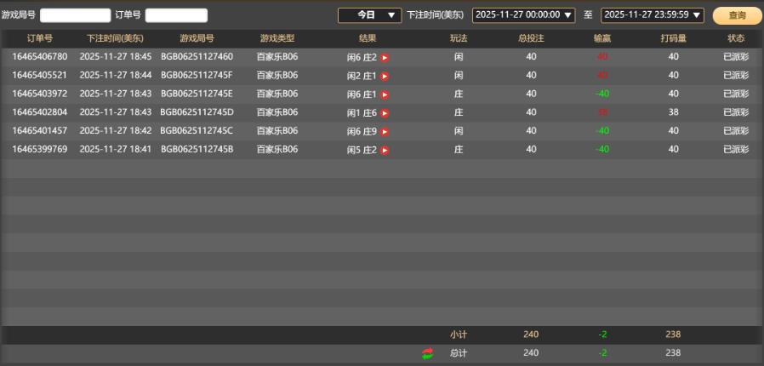Focus the 游戏局号 input field
The width and height of the screenshot is (764, 366).
(x=75, y=15)
